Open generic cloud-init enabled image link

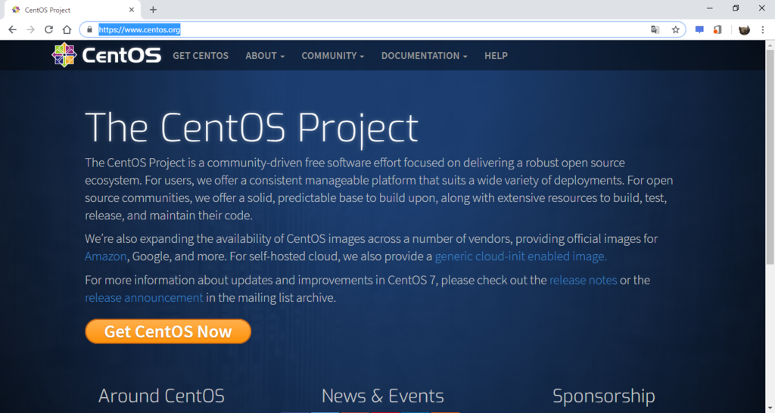pos(521,256)
